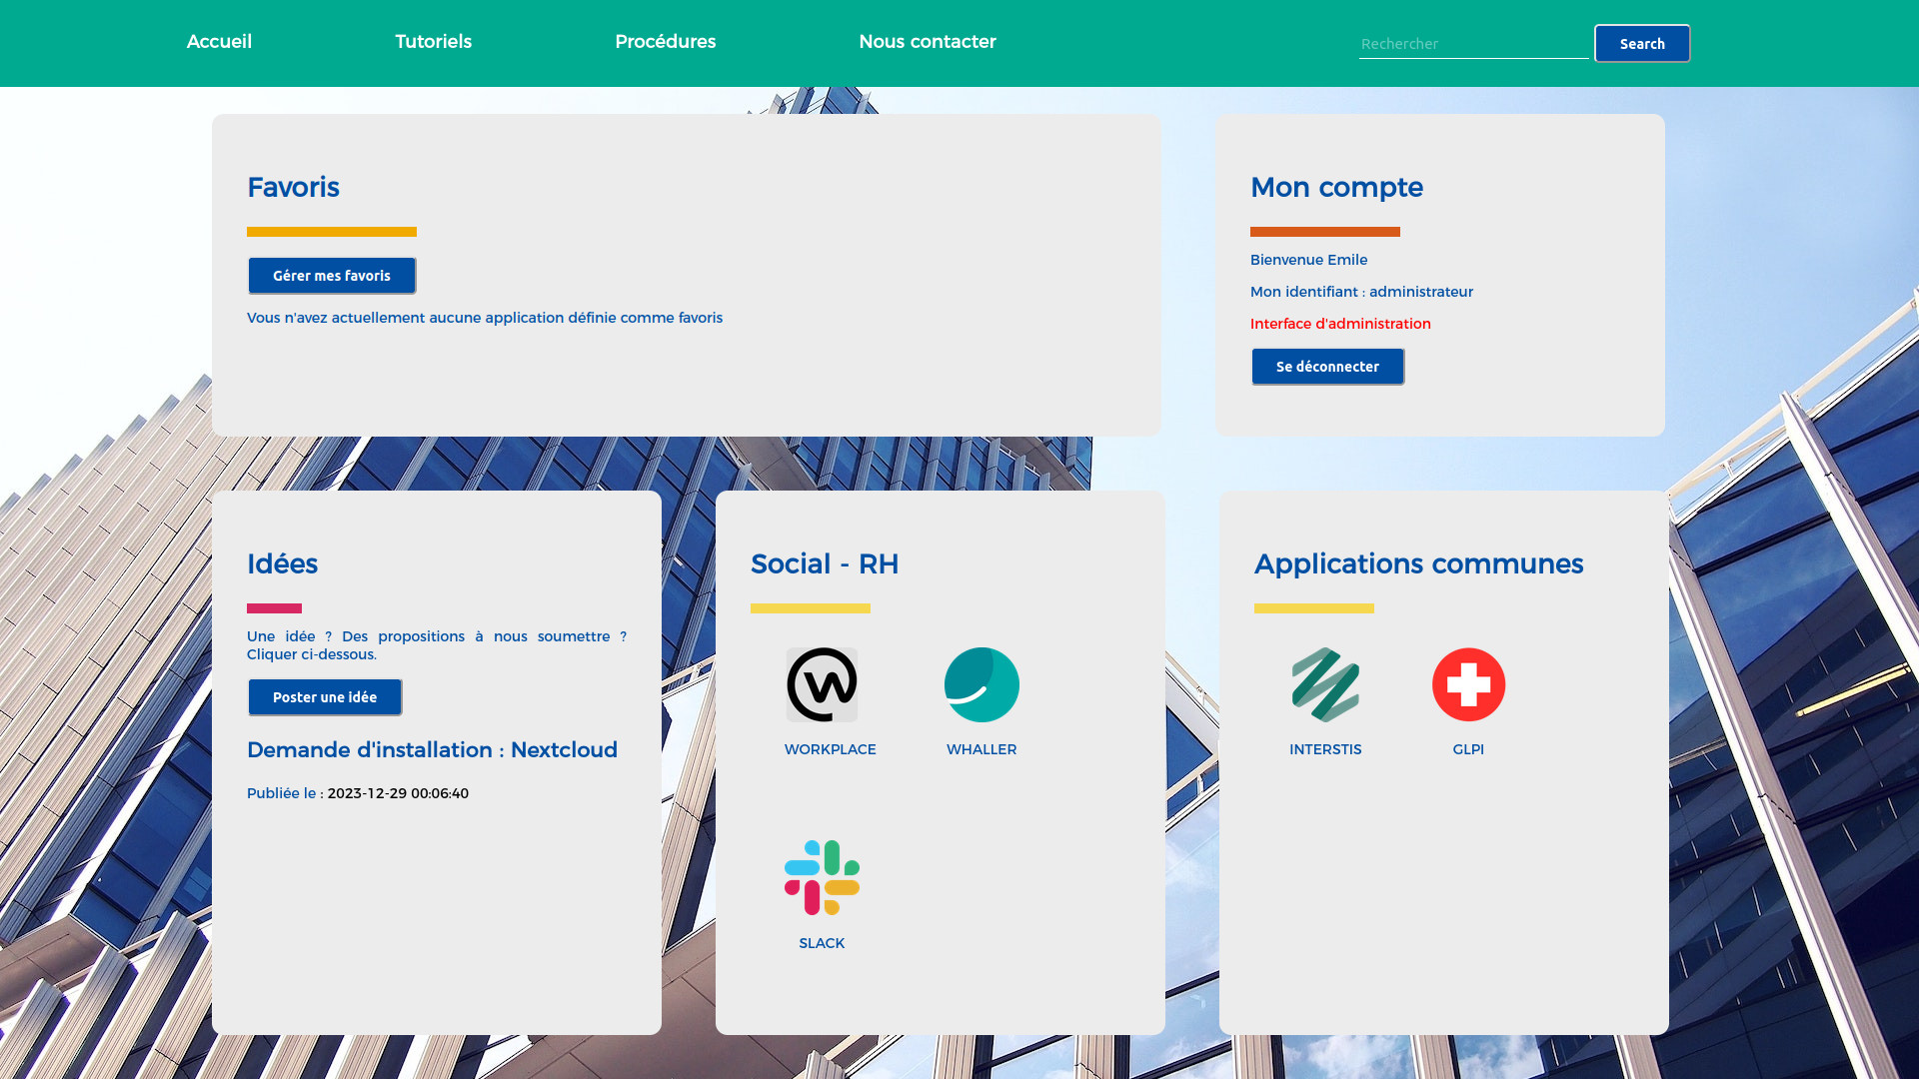
Task: Launch the GLPI red cross icon
Action: 1468,684
